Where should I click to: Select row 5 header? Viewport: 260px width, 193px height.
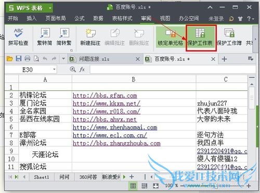pos(11,119)
